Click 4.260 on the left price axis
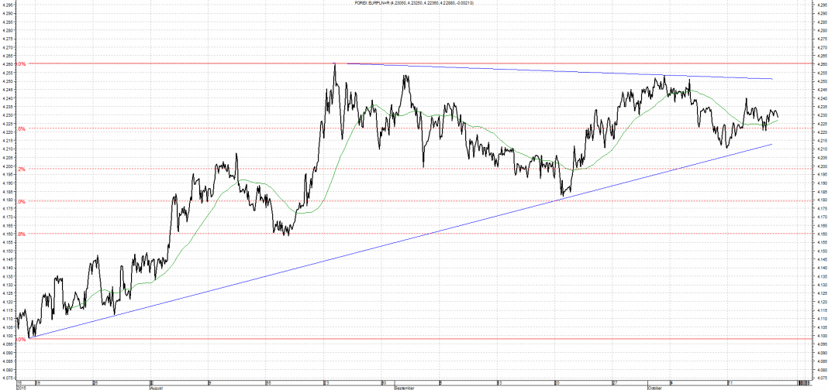This screenshot has height=390, width=828. point(6,64)
